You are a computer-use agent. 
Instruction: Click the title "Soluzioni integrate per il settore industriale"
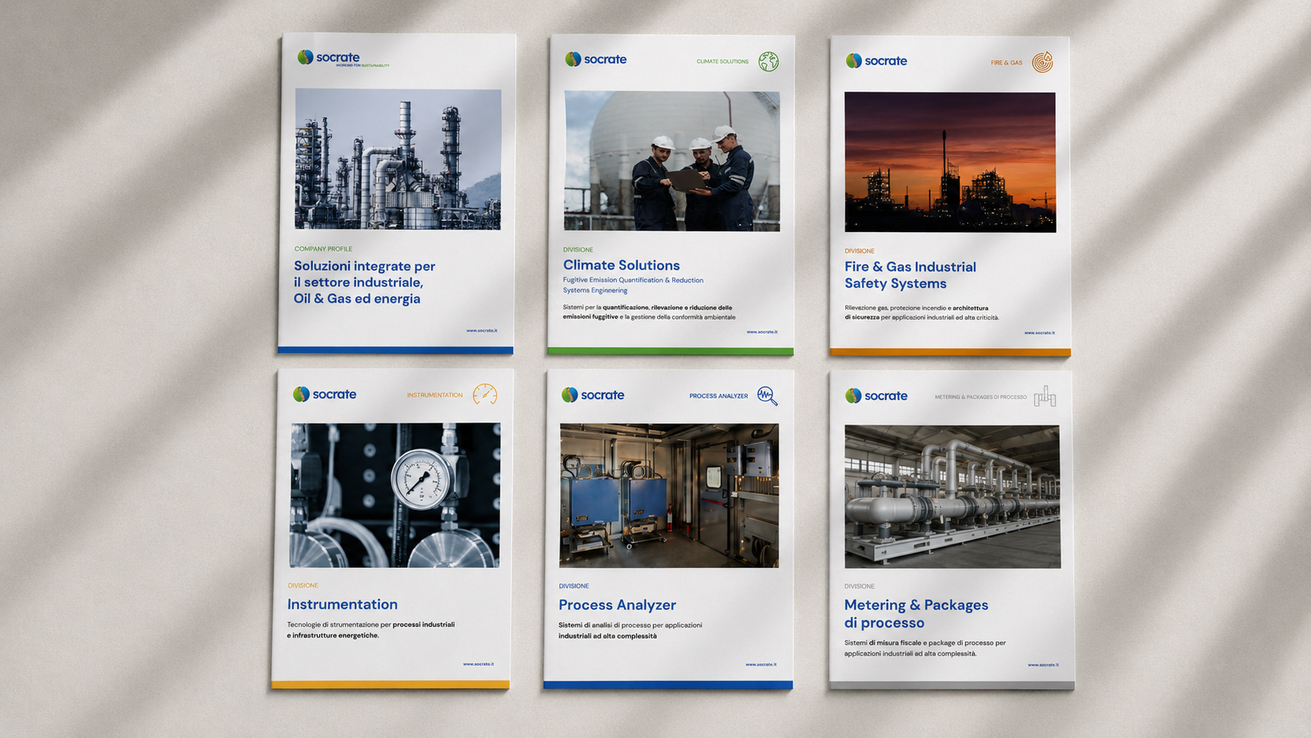click(365, 282)
